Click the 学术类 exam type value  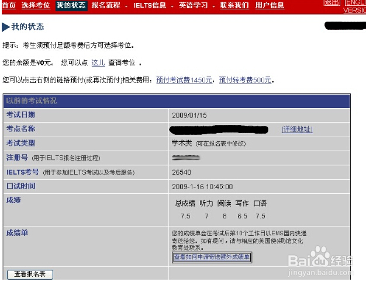click(x=182, y=143)
